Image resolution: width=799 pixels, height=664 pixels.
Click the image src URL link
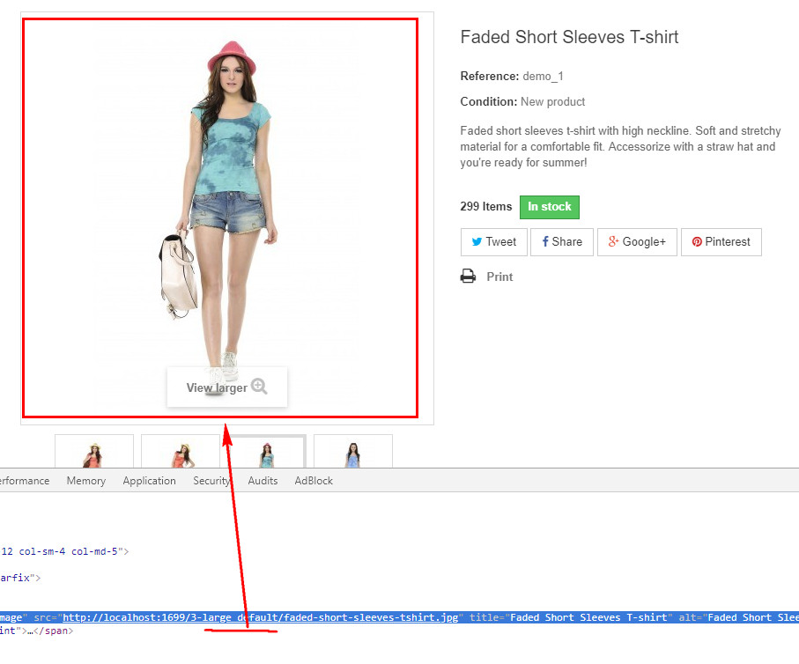pyautogui.click(x=261, y=617)
